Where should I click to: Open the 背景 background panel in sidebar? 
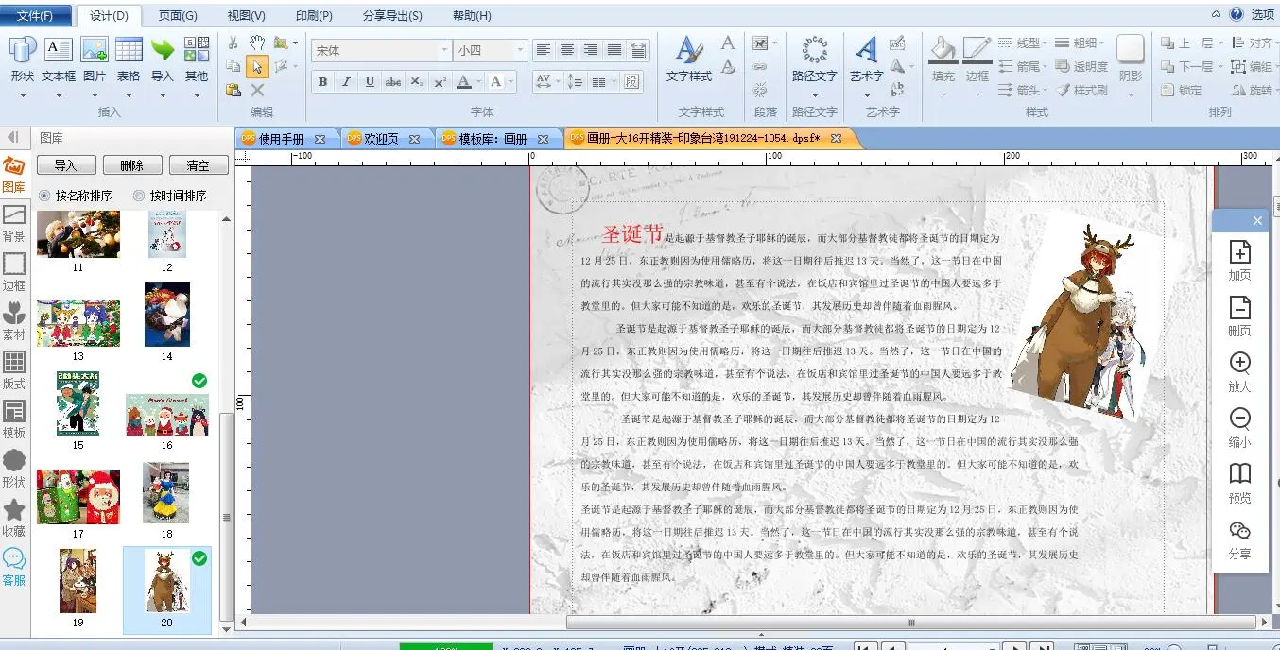coord(14,223)
